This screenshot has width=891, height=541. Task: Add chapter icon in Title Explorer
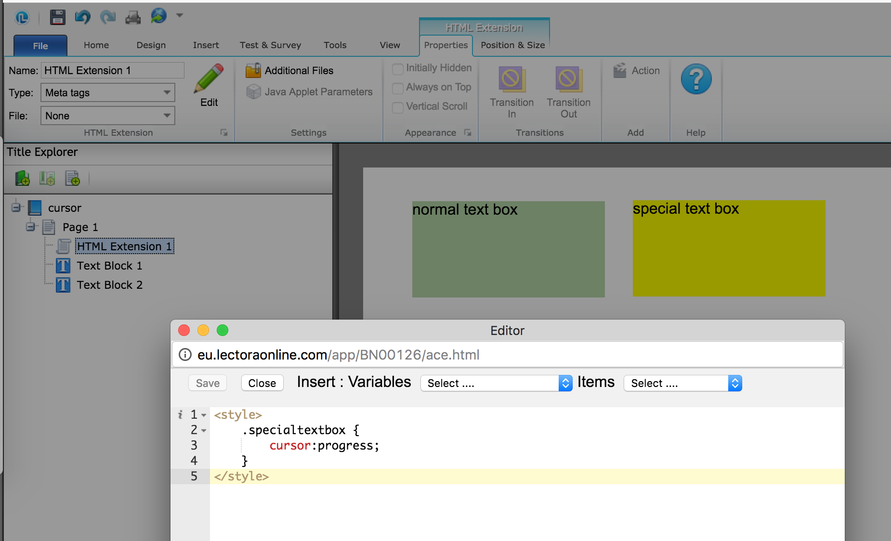point(22,178)
